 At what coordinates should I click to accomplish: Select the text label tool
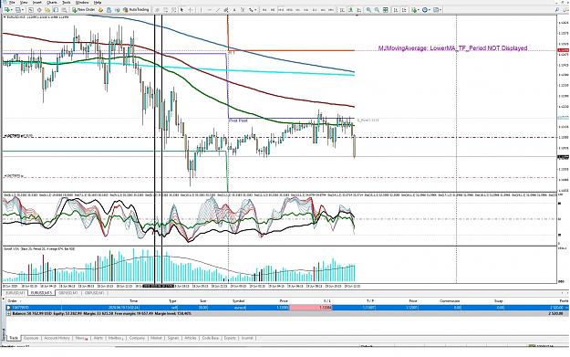[243, 10]
